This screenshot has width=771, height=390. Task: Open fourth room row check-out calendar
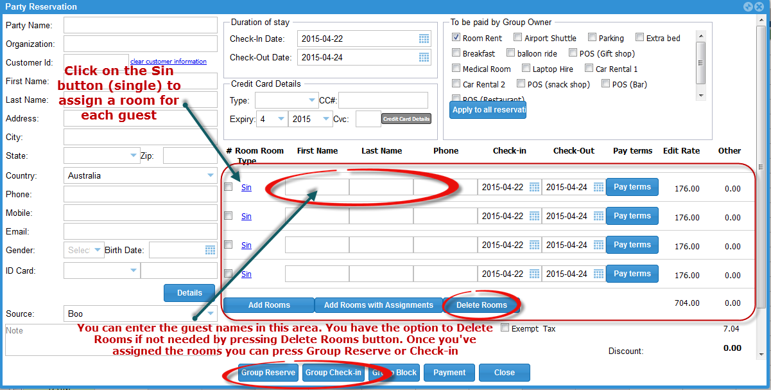click(598, 274)
